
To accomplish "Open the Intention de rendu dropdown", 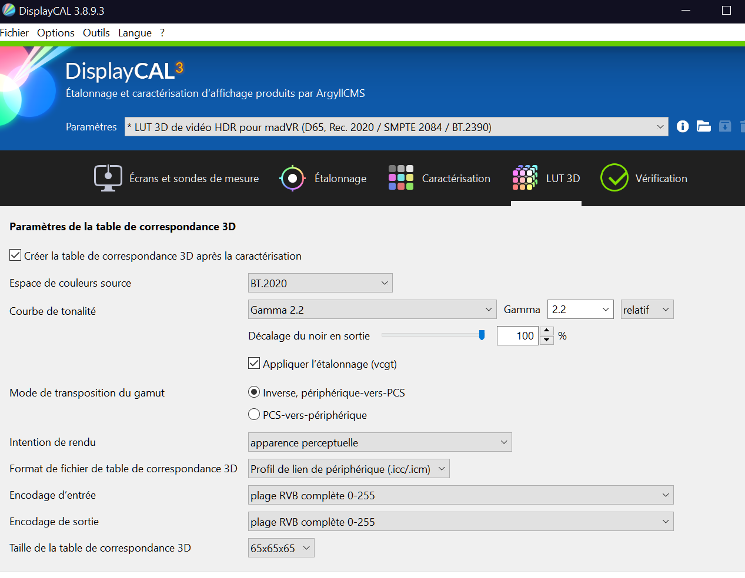I will (380, 442).
